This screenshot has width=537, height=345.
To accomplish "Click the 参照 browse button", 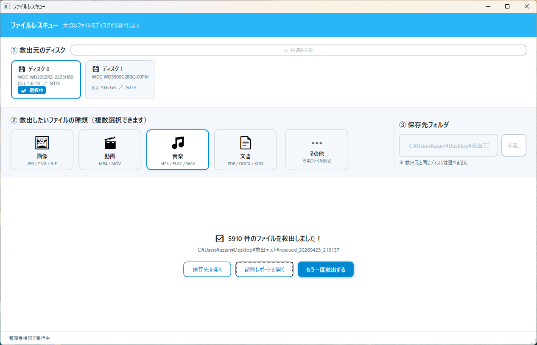I will point(514,145).
